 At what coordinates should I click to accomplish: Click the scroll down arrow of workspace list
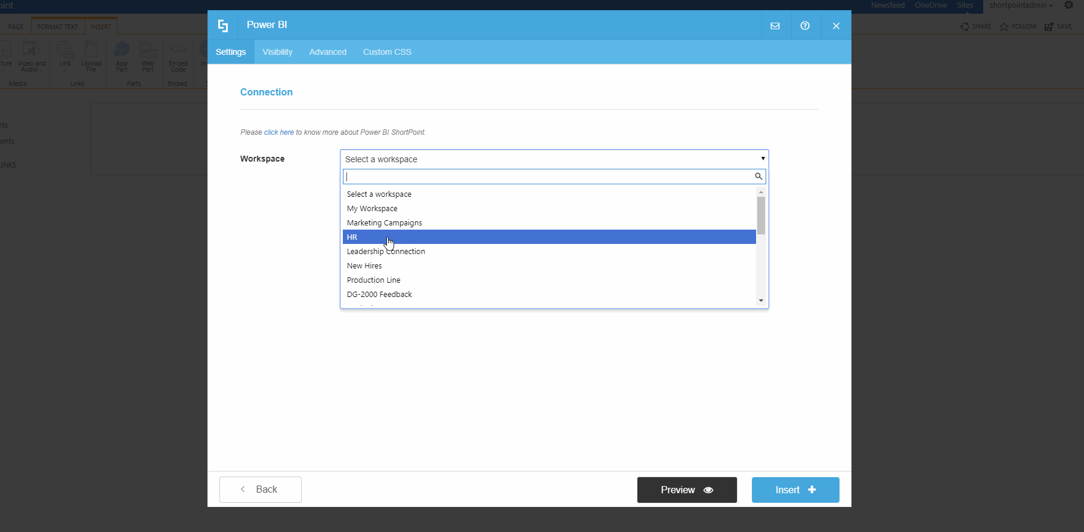click(x=761, y=301)
